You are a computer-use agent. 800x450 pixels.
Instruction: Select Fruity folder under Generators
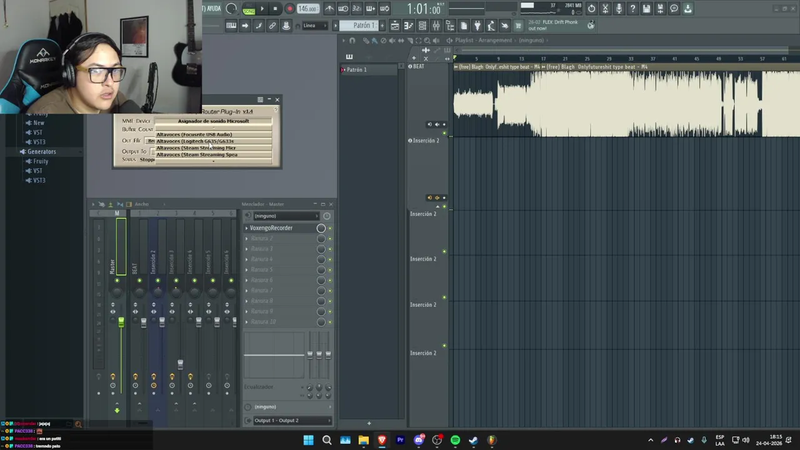click(x=40, y=161)
